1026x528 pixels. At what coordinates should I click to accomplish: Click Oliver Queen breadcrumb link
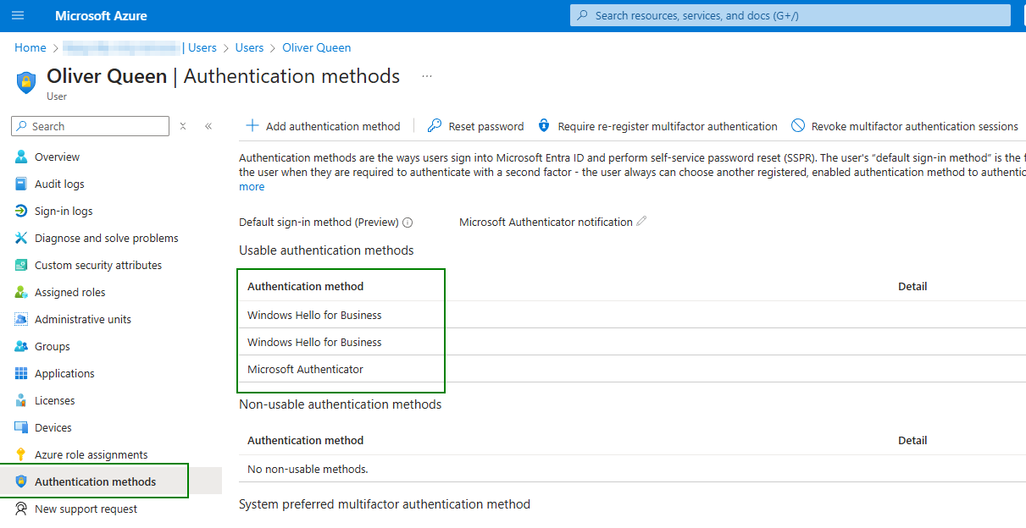tap(317, 47)
